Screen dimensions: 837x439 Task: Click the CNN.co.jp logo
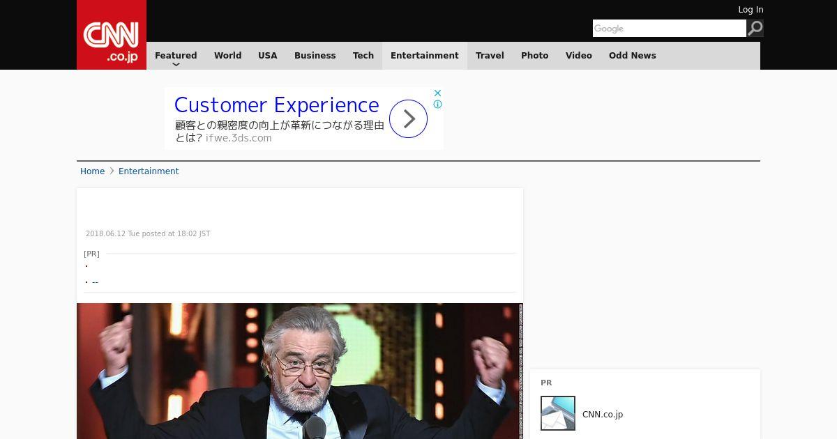(x=112, y=36)
